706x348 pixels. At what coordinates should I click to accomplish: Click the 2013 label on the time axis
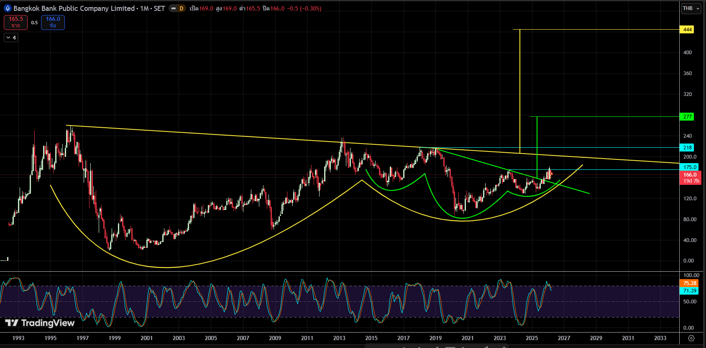tap(339, 338)
